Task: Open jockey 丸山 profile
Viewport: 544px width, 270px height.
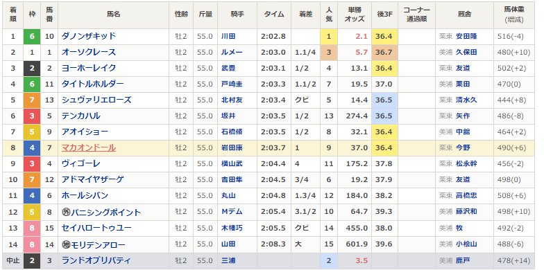Action: pyautogui.click(x=228, y=195)
